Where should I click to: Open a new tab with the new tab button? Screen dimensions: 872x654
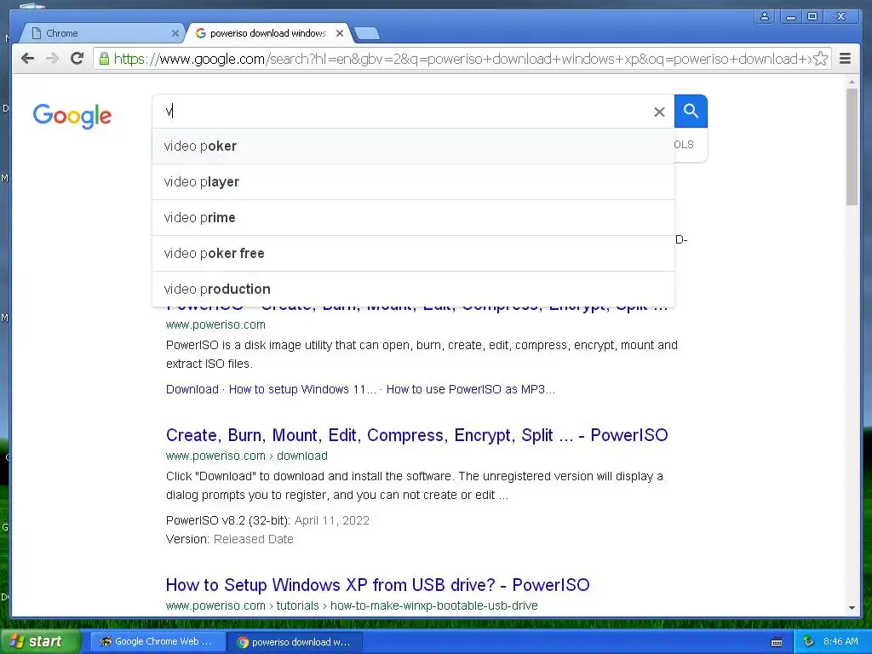click(x=366, y=34)
